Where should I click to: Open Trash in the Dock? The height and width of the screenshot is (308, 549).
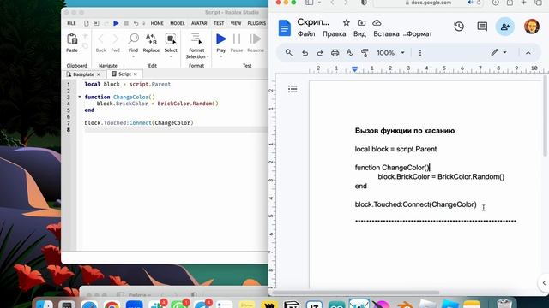504,304
